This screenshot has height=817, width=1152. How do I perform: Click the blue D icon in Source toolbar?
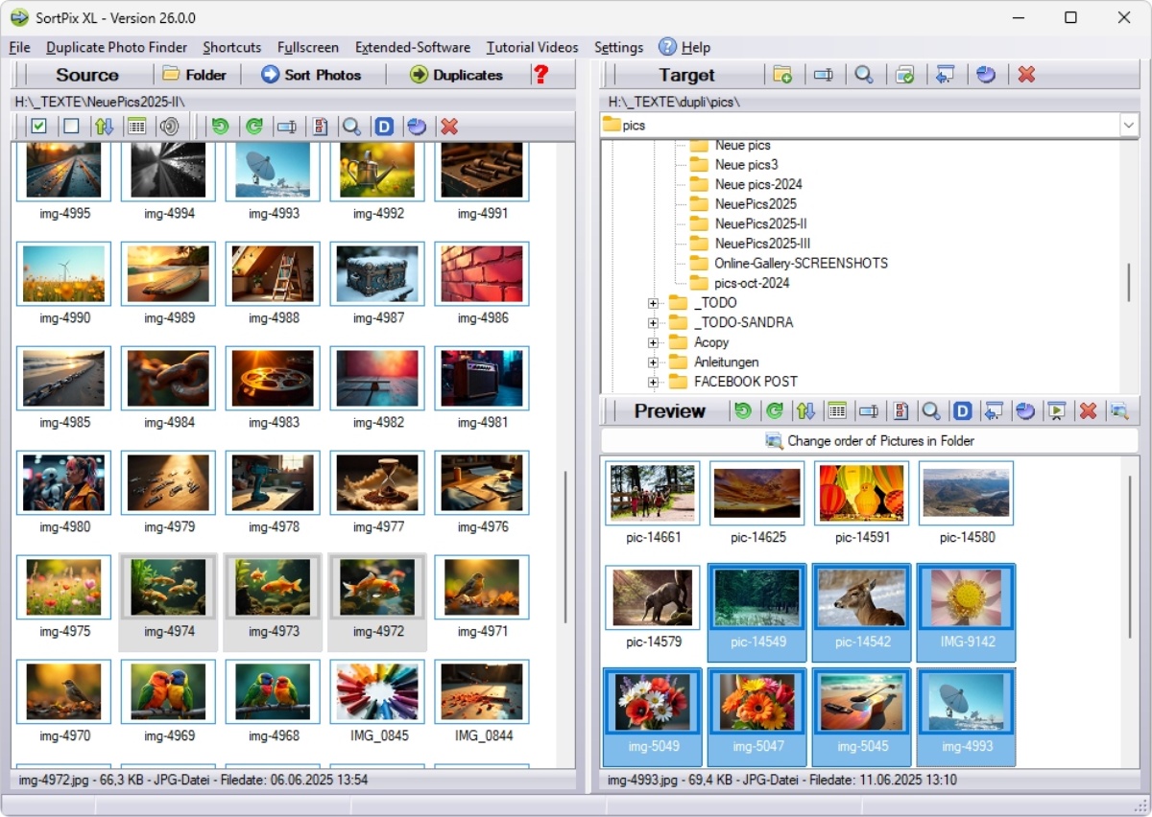tap(385, 126)
